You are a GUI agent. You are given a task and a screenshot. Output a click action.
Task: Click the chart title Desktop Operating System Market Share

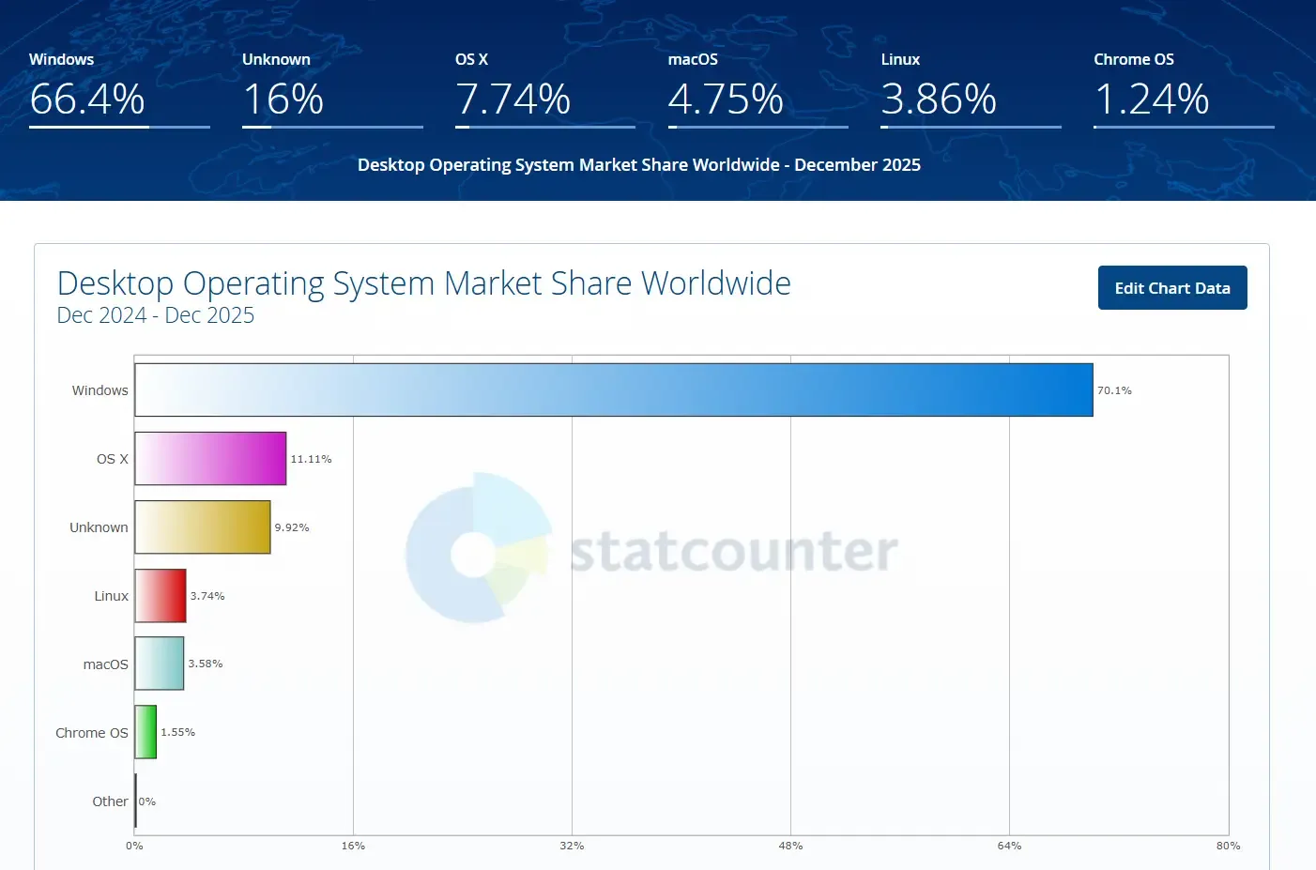(423, 282)
